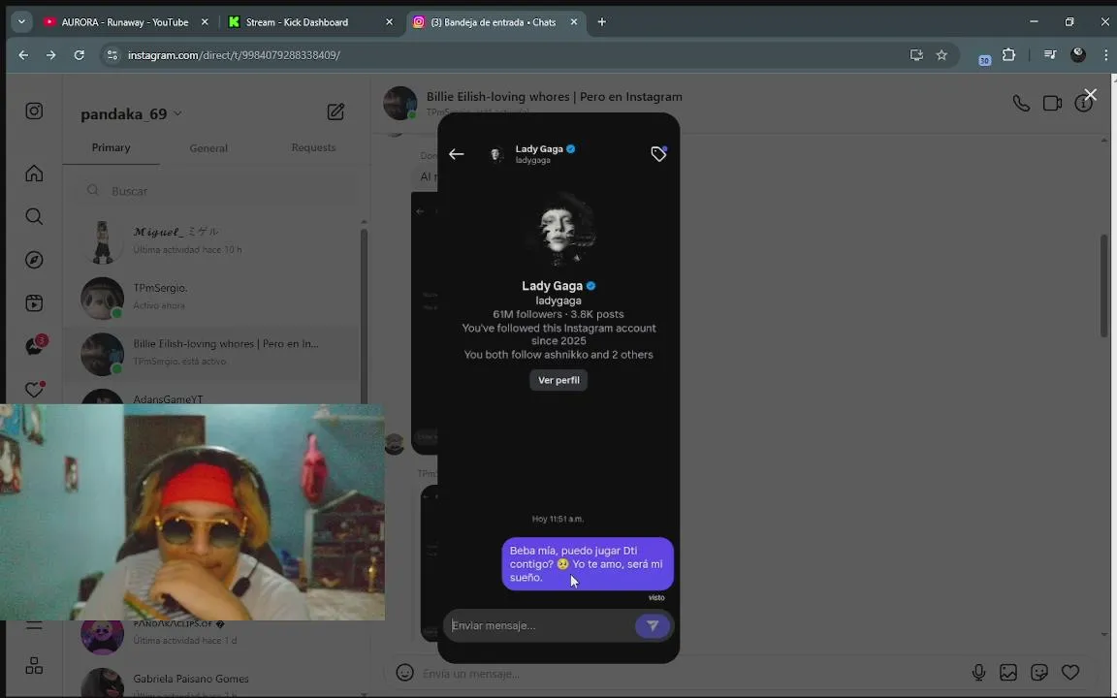The height and width of the screenshot is (698, 1117).
Task: Open the Reels icon in sidebar
Action: [34, 303]
